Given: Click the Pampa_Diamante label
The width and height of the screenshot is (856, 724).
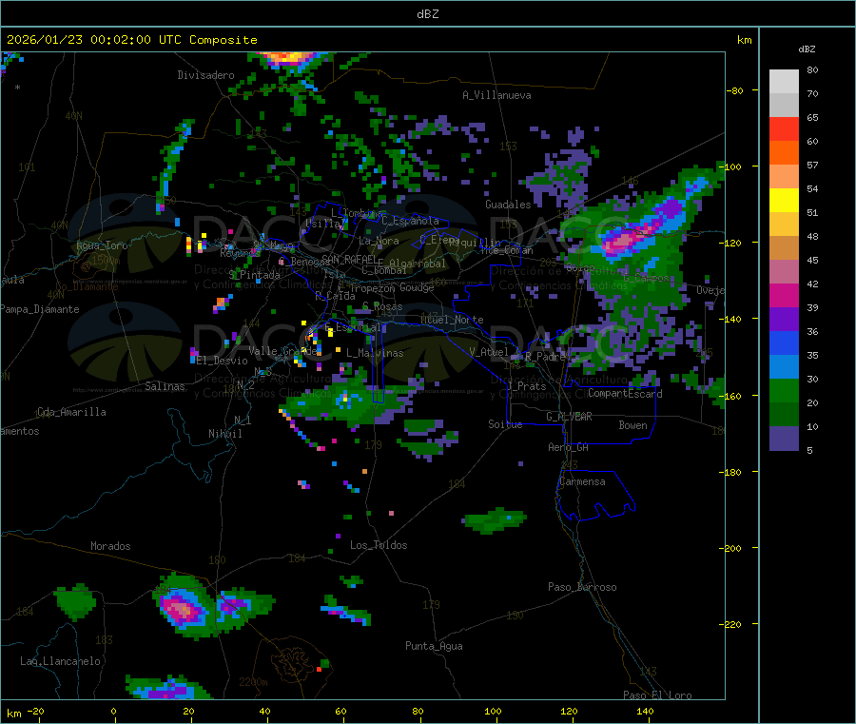Looking at the screenshot, I should [x=40, y=309].
